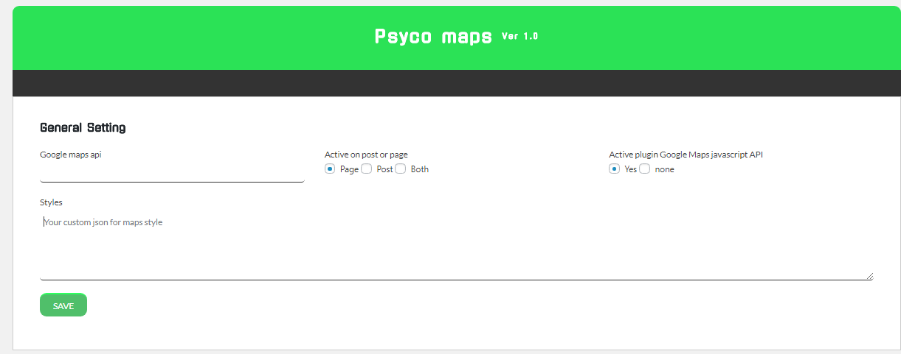
Task: Click the Styles label
Action: pyautogui.click(x=51, y=202)
